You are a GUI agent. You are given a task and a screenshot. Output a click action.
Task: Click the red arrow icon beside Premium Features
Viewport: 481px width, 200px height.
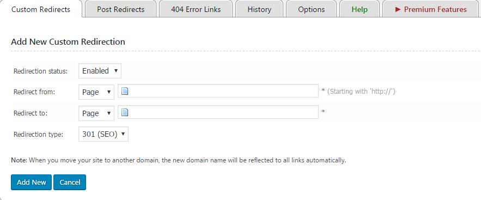pos(398,9)
